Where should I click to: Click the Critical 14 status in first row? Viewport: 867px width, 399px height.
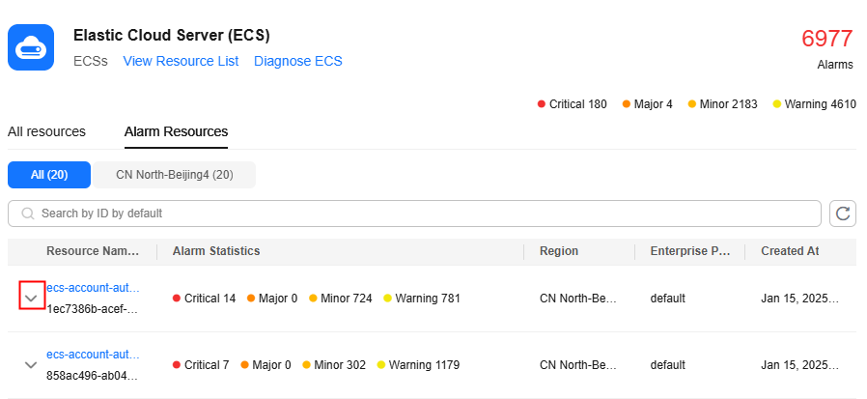pos(205,299)
